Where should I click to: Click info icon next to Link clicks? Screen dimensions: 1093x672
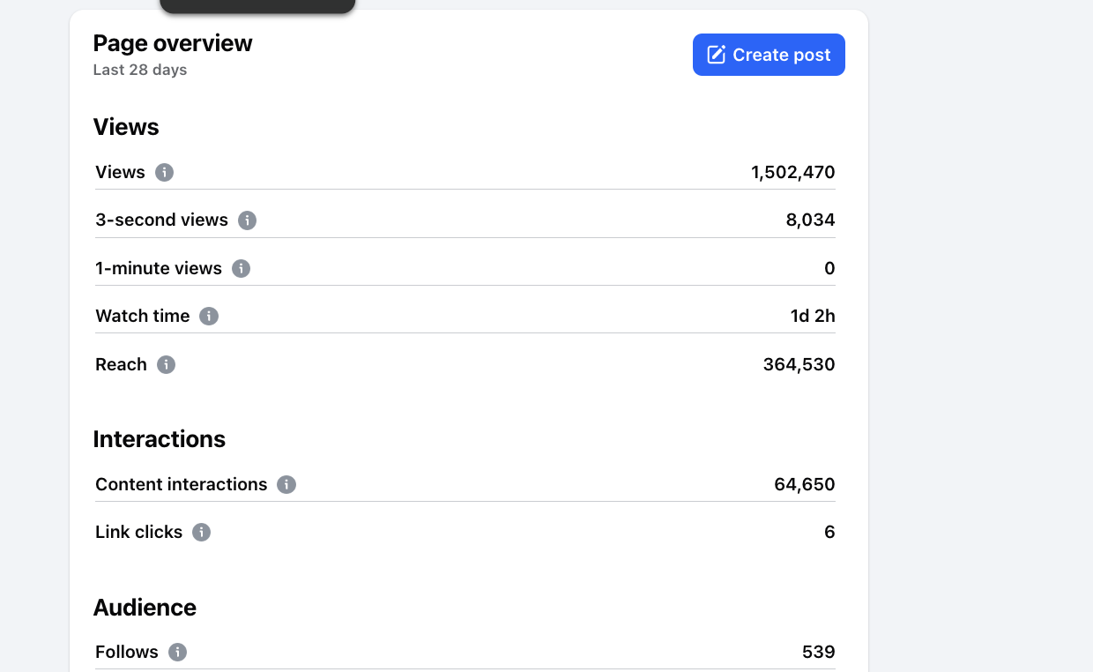click(202, 532)
